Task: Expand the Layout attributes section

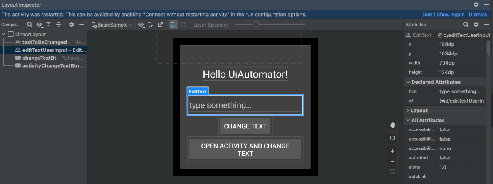Action: pyautogui.click(x=408, y=111)
